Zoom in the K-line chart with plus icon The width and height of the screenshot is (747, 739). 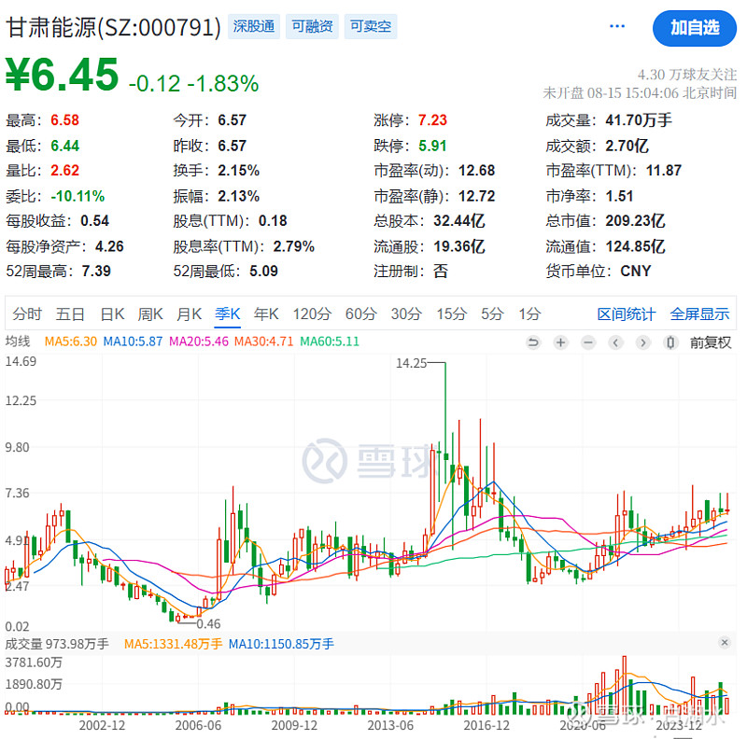click(x=561, y=342)
